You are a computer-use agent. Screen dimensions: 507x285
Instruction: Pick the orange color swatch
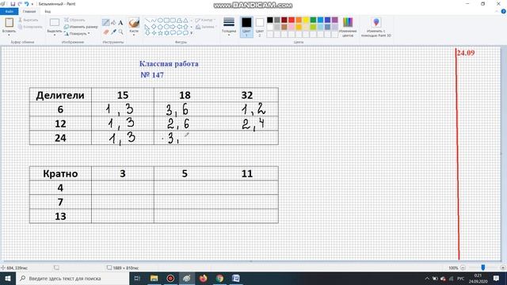(299, 20)
